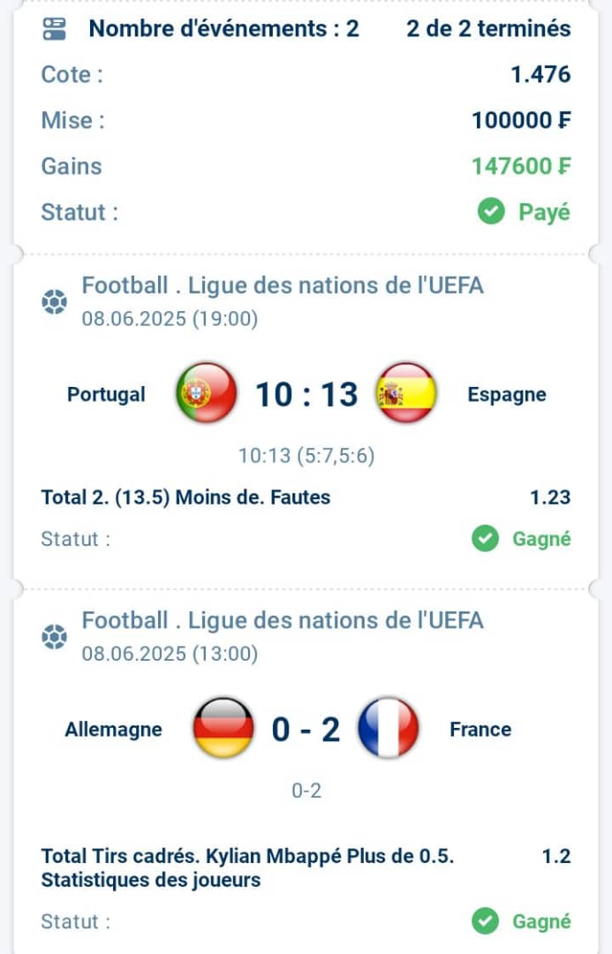This screenshot has height=954, width=612.
Task: Tap the Allemagne team name
Action: click(114, 729)
